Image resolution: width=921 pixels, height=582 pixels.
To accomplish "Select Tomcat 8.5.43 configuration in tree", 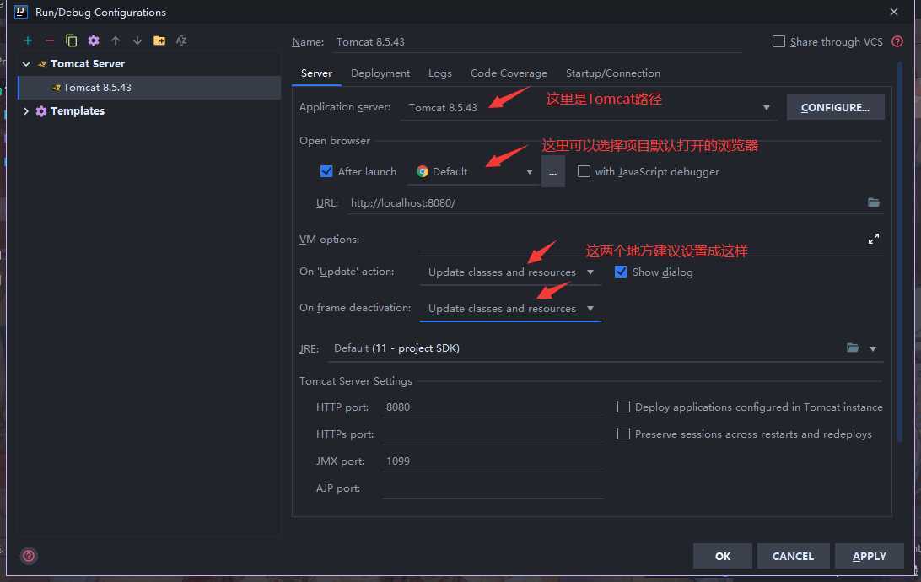I will click(149, 88).
